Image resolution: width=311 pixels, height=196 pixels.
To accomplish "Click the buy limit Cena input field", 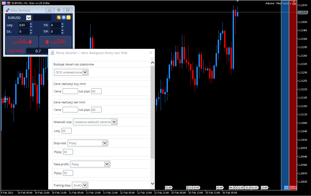I will (x=70, y=91).
